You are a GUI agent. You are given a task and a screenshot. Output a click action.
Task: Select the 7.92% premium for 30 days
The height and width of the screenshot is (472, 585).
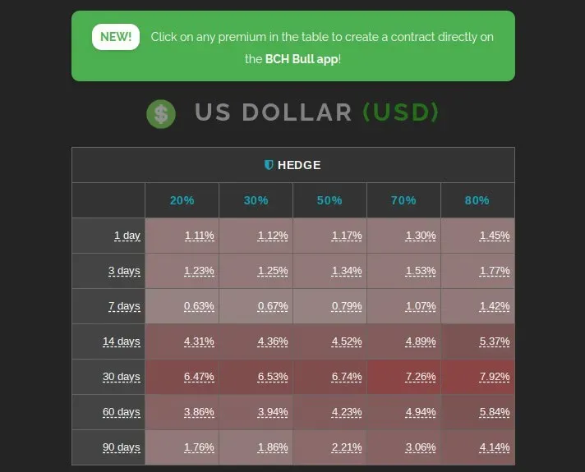(x=495, y=377)
